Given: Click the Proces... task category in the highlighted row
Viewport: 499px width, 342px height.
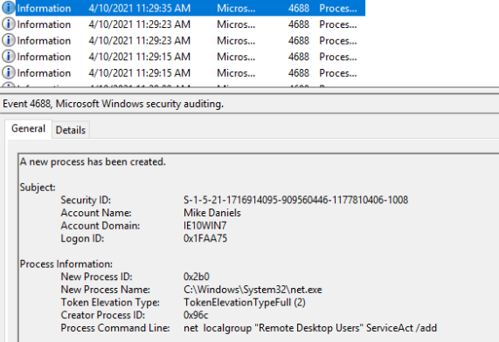Looking at the screenshot, I should click(x=338, y=8).
